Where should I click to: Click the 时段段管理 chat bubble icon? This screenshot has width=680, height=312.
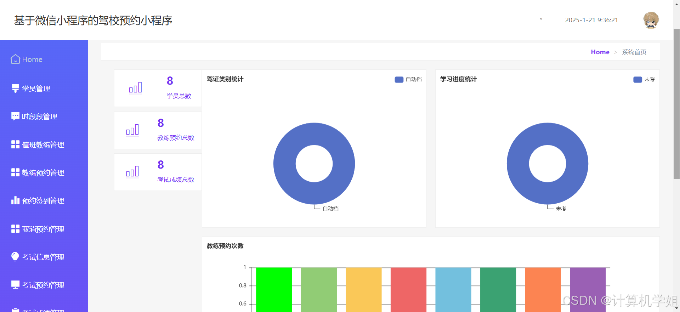pos(15,116)
